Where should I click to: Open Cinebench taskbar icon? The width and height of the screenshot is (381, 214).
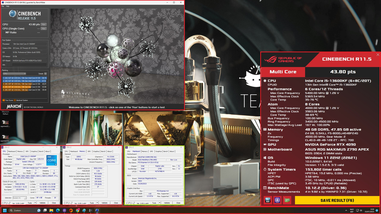click(x=97, y=210)
